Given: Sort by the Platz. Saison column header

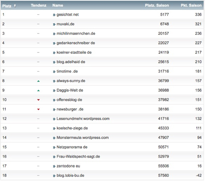Looking at the screenshot, I should (x=157, y=5).
